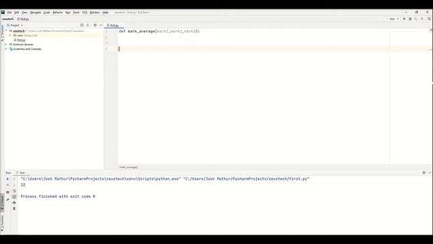The image size is (433, 244).
Task: Click the collapse all icon in Project panel
Action: point(88,25)
